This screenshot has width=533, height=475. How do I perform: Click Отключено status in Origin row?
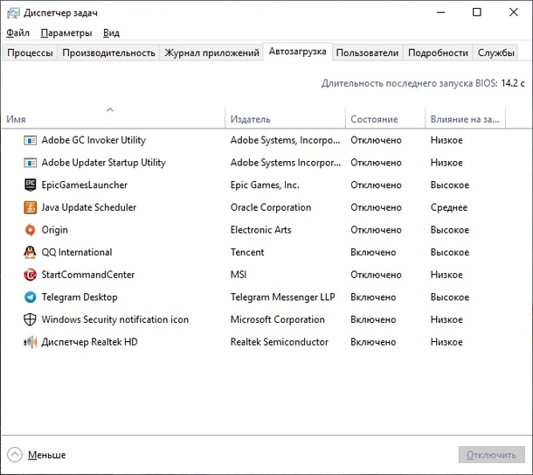[x=376, y=230]
